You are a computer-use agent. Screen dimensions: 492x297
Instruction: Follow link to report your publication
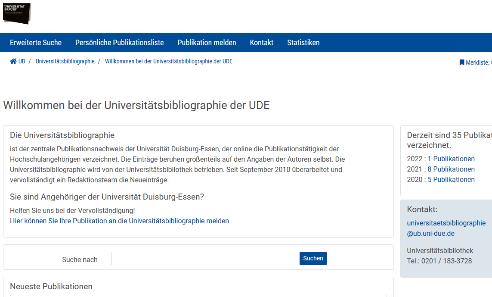tap(119, 221)
